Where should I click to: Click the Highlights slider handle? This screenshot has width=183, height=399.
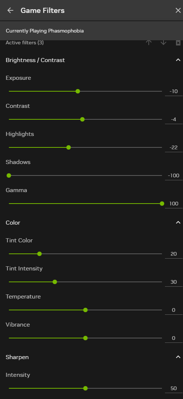click(68, 147)
